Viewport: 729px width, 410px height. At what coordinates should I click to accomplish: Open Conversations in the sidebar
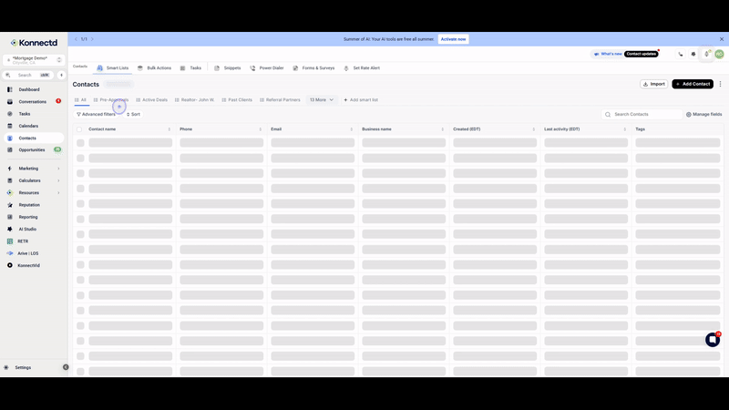click(33, 101)
